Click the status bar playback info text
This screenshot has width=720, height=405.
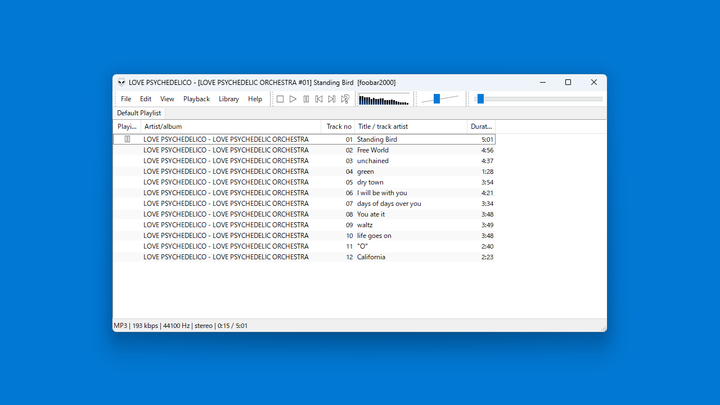tap(181, 326)
